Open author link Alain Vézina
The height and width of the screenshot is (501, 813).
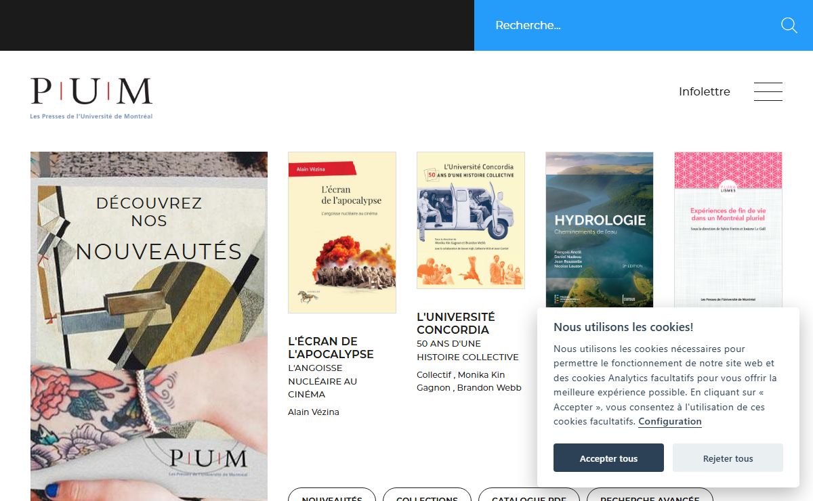click(314, 412)
